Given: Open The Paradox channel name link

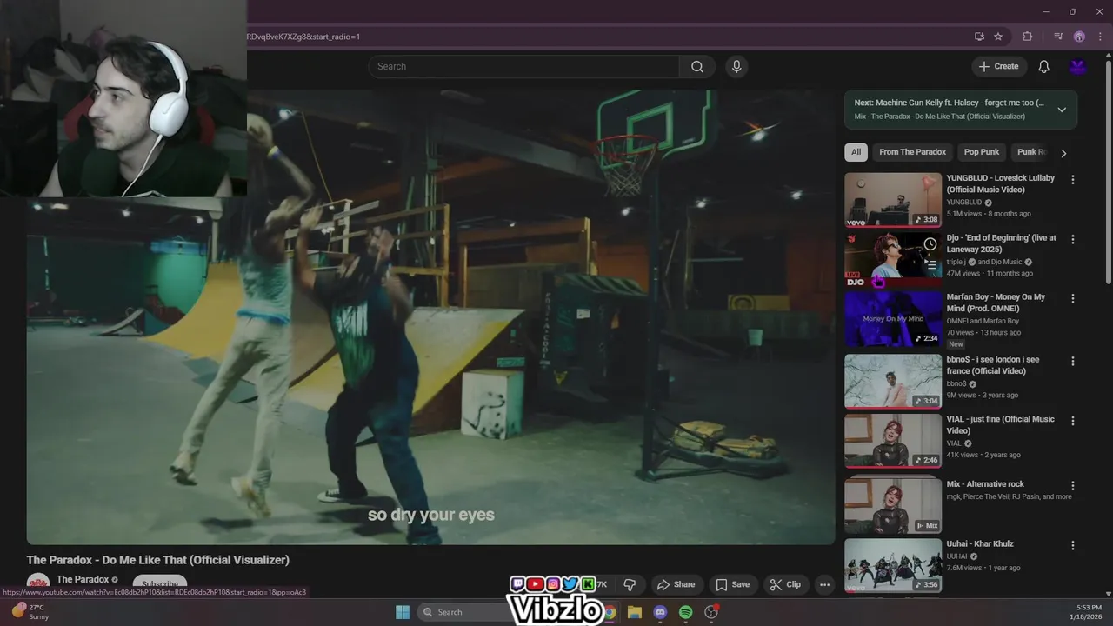Looking at the screenshot, I should tap(83, 580).
